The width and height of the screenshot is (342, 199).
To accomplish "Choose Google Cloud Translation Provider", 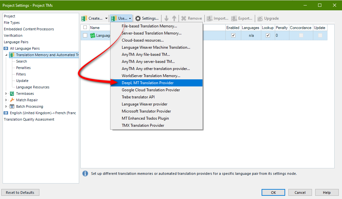I will click(x=157, y=90).
